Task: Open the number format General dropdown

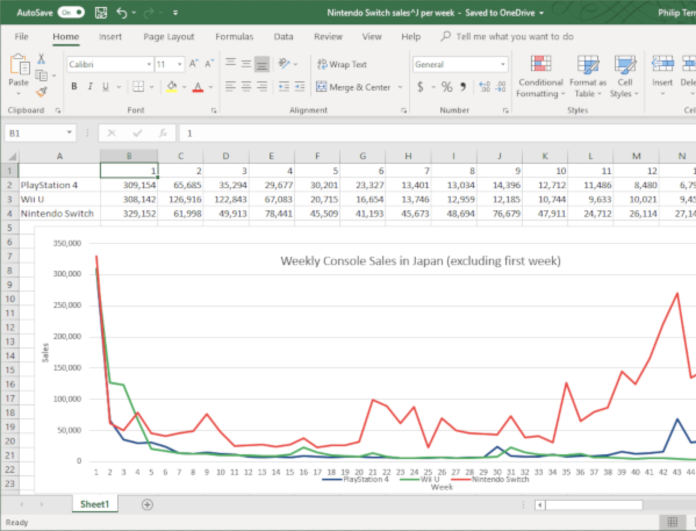Action: (503, 64)
